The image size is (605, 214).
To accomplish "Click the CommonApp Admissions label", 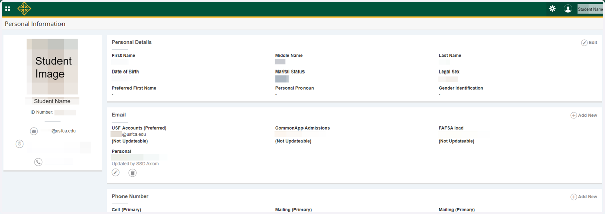I will pos(302,128).
